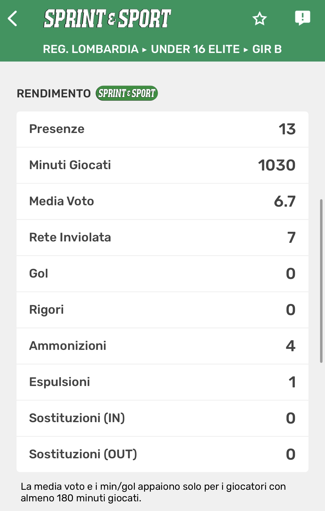
Task: Go to UNDER 16 ELITE breadcrumb
Action: 195,49
